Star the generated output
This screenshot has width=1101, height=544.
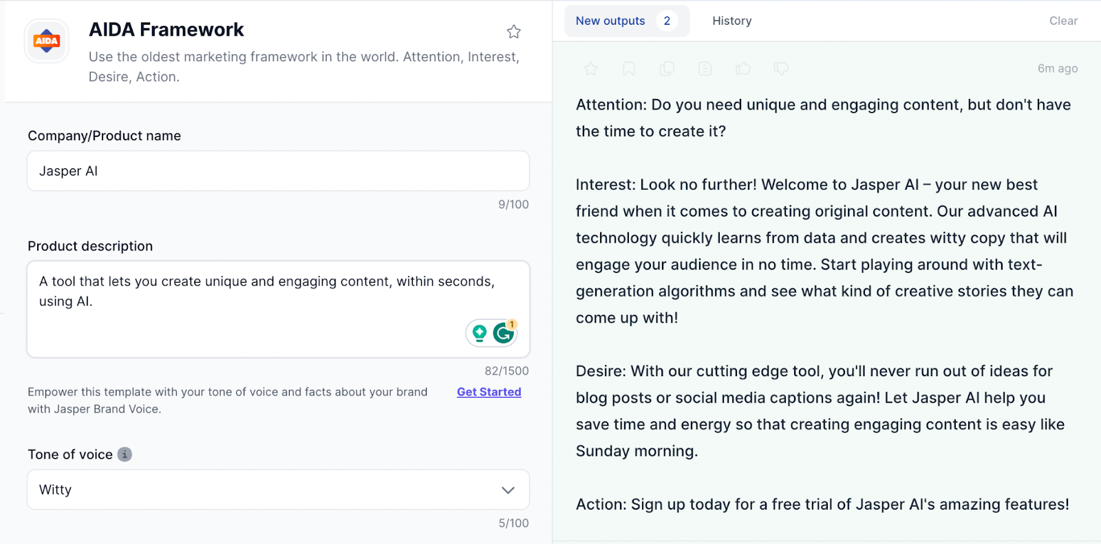coord(590,69)
